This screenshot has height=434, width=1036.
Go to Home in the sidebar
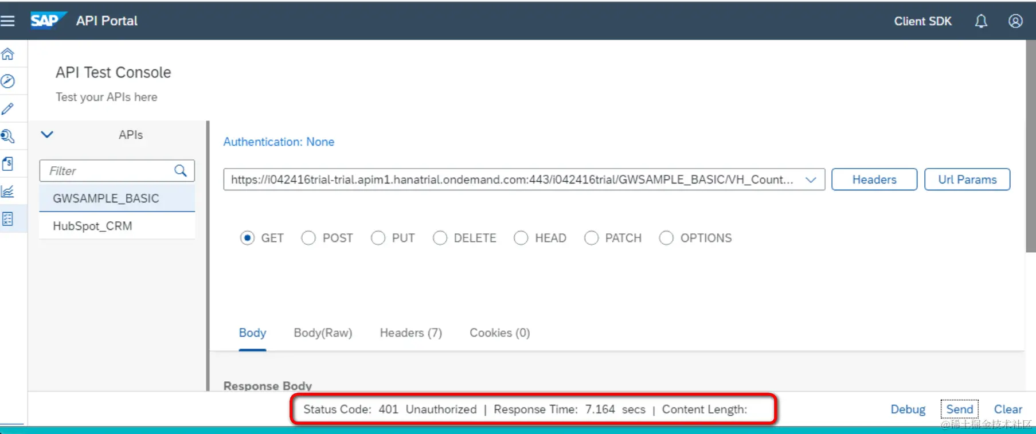[7, 54]
